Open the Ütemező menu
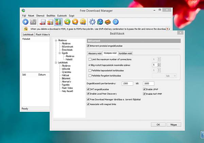Viewport: 204px width, 143px height. 40,16
